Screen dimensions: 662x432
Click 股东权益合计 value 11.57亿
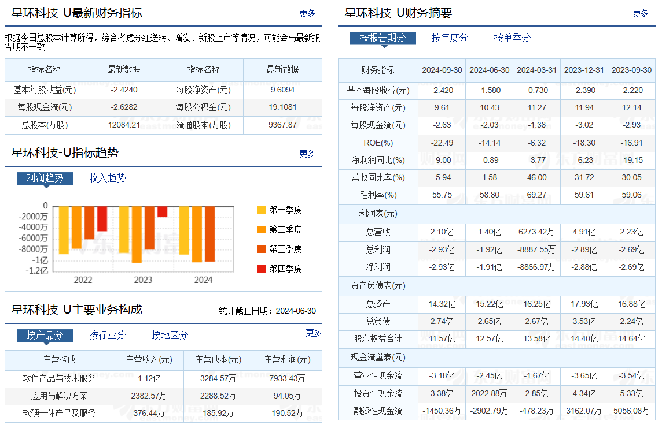pyautogui.click(x=442, y=338)
